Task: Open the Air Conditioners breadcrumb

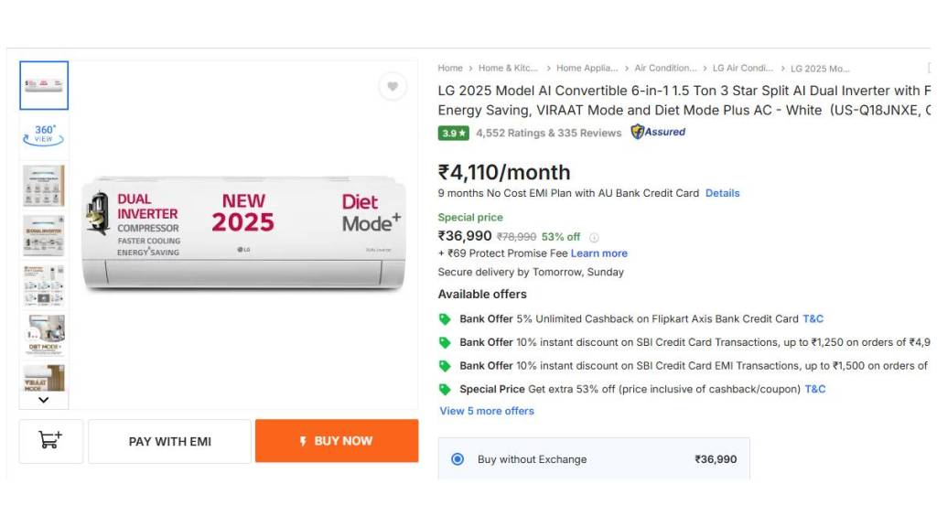Action: pos(665,68)
